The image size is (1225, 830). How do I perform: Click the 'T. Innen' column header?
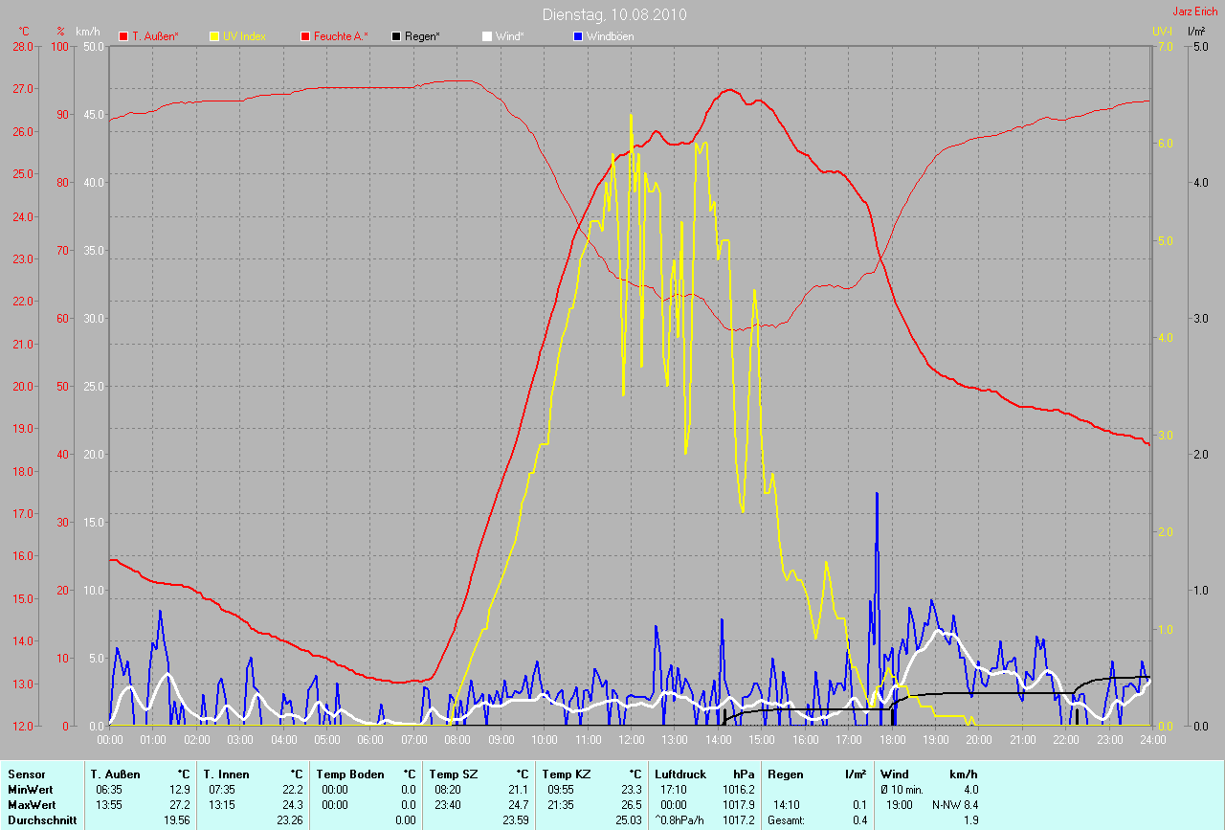pos(226,774)
